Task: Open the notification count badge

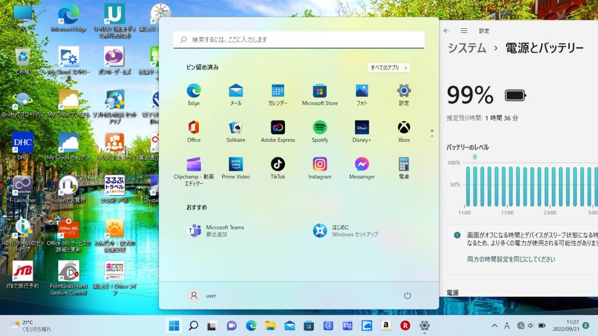Action: click(586, 326)
